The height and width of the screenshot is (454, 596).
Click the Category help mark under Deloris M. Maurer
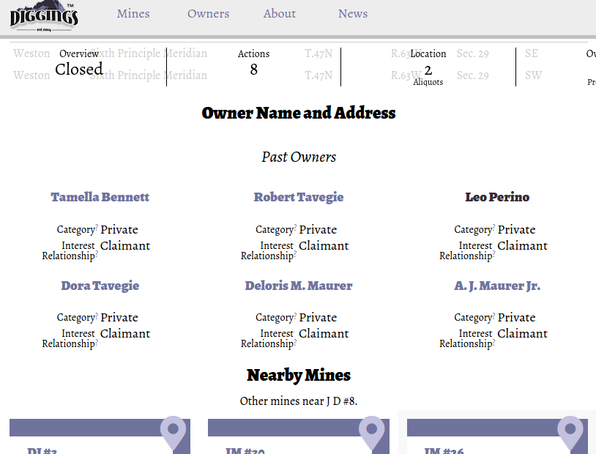295,315
